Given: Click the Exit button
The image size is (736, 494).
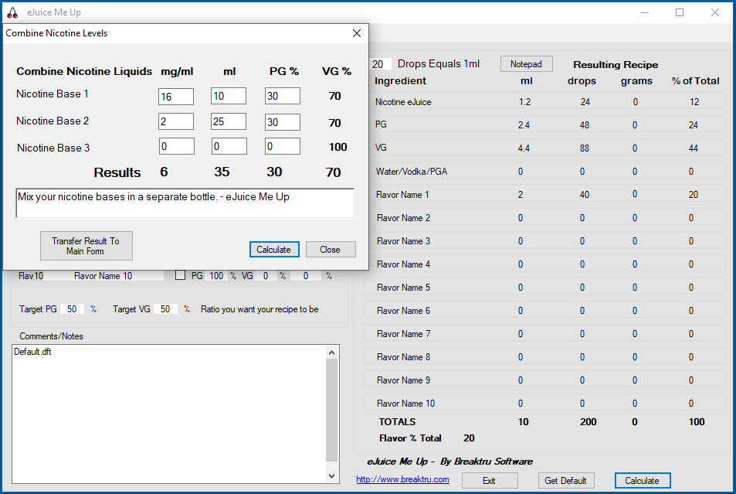Looking at the screenshot, I should tap(490, 481).
